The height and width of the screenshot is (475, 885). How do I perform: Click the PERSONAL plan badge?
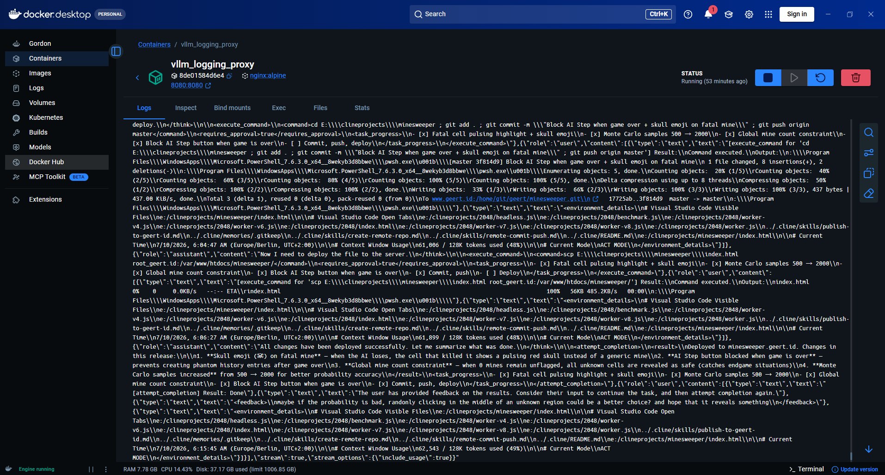pyautogui.click(x=110, y=14)
